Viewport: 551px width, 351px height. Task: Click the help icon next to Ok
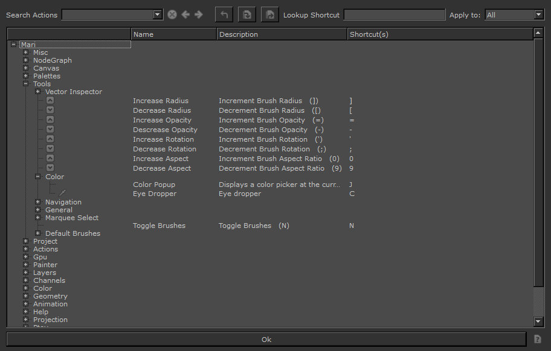click(x=537, y=340)
